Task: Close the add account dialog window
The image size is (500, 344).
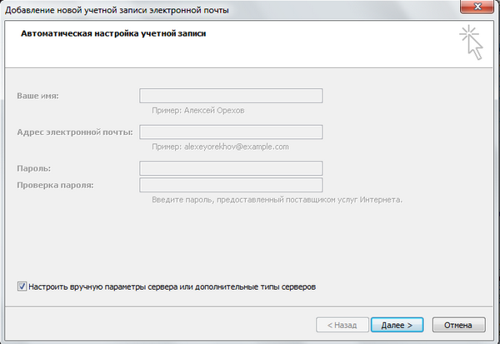Action: click(x=477, y=8)
